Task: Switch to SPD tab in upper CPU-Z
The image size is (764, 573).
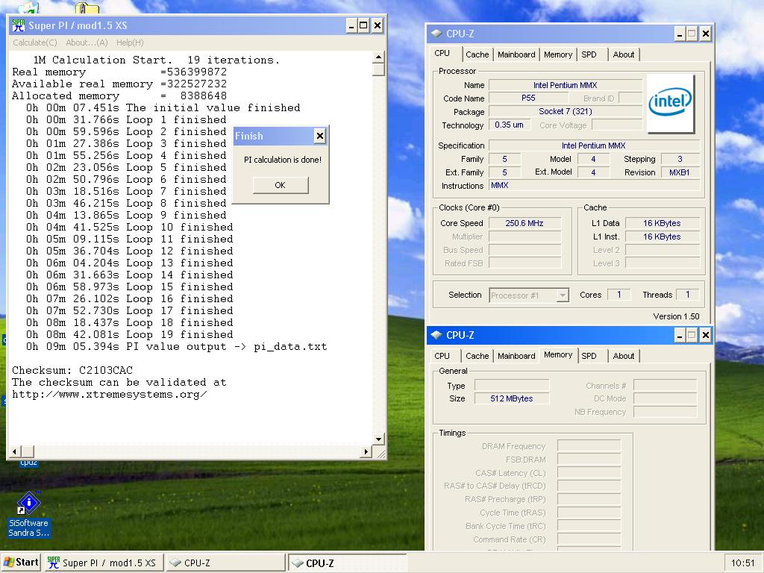Action: (589, 54)
